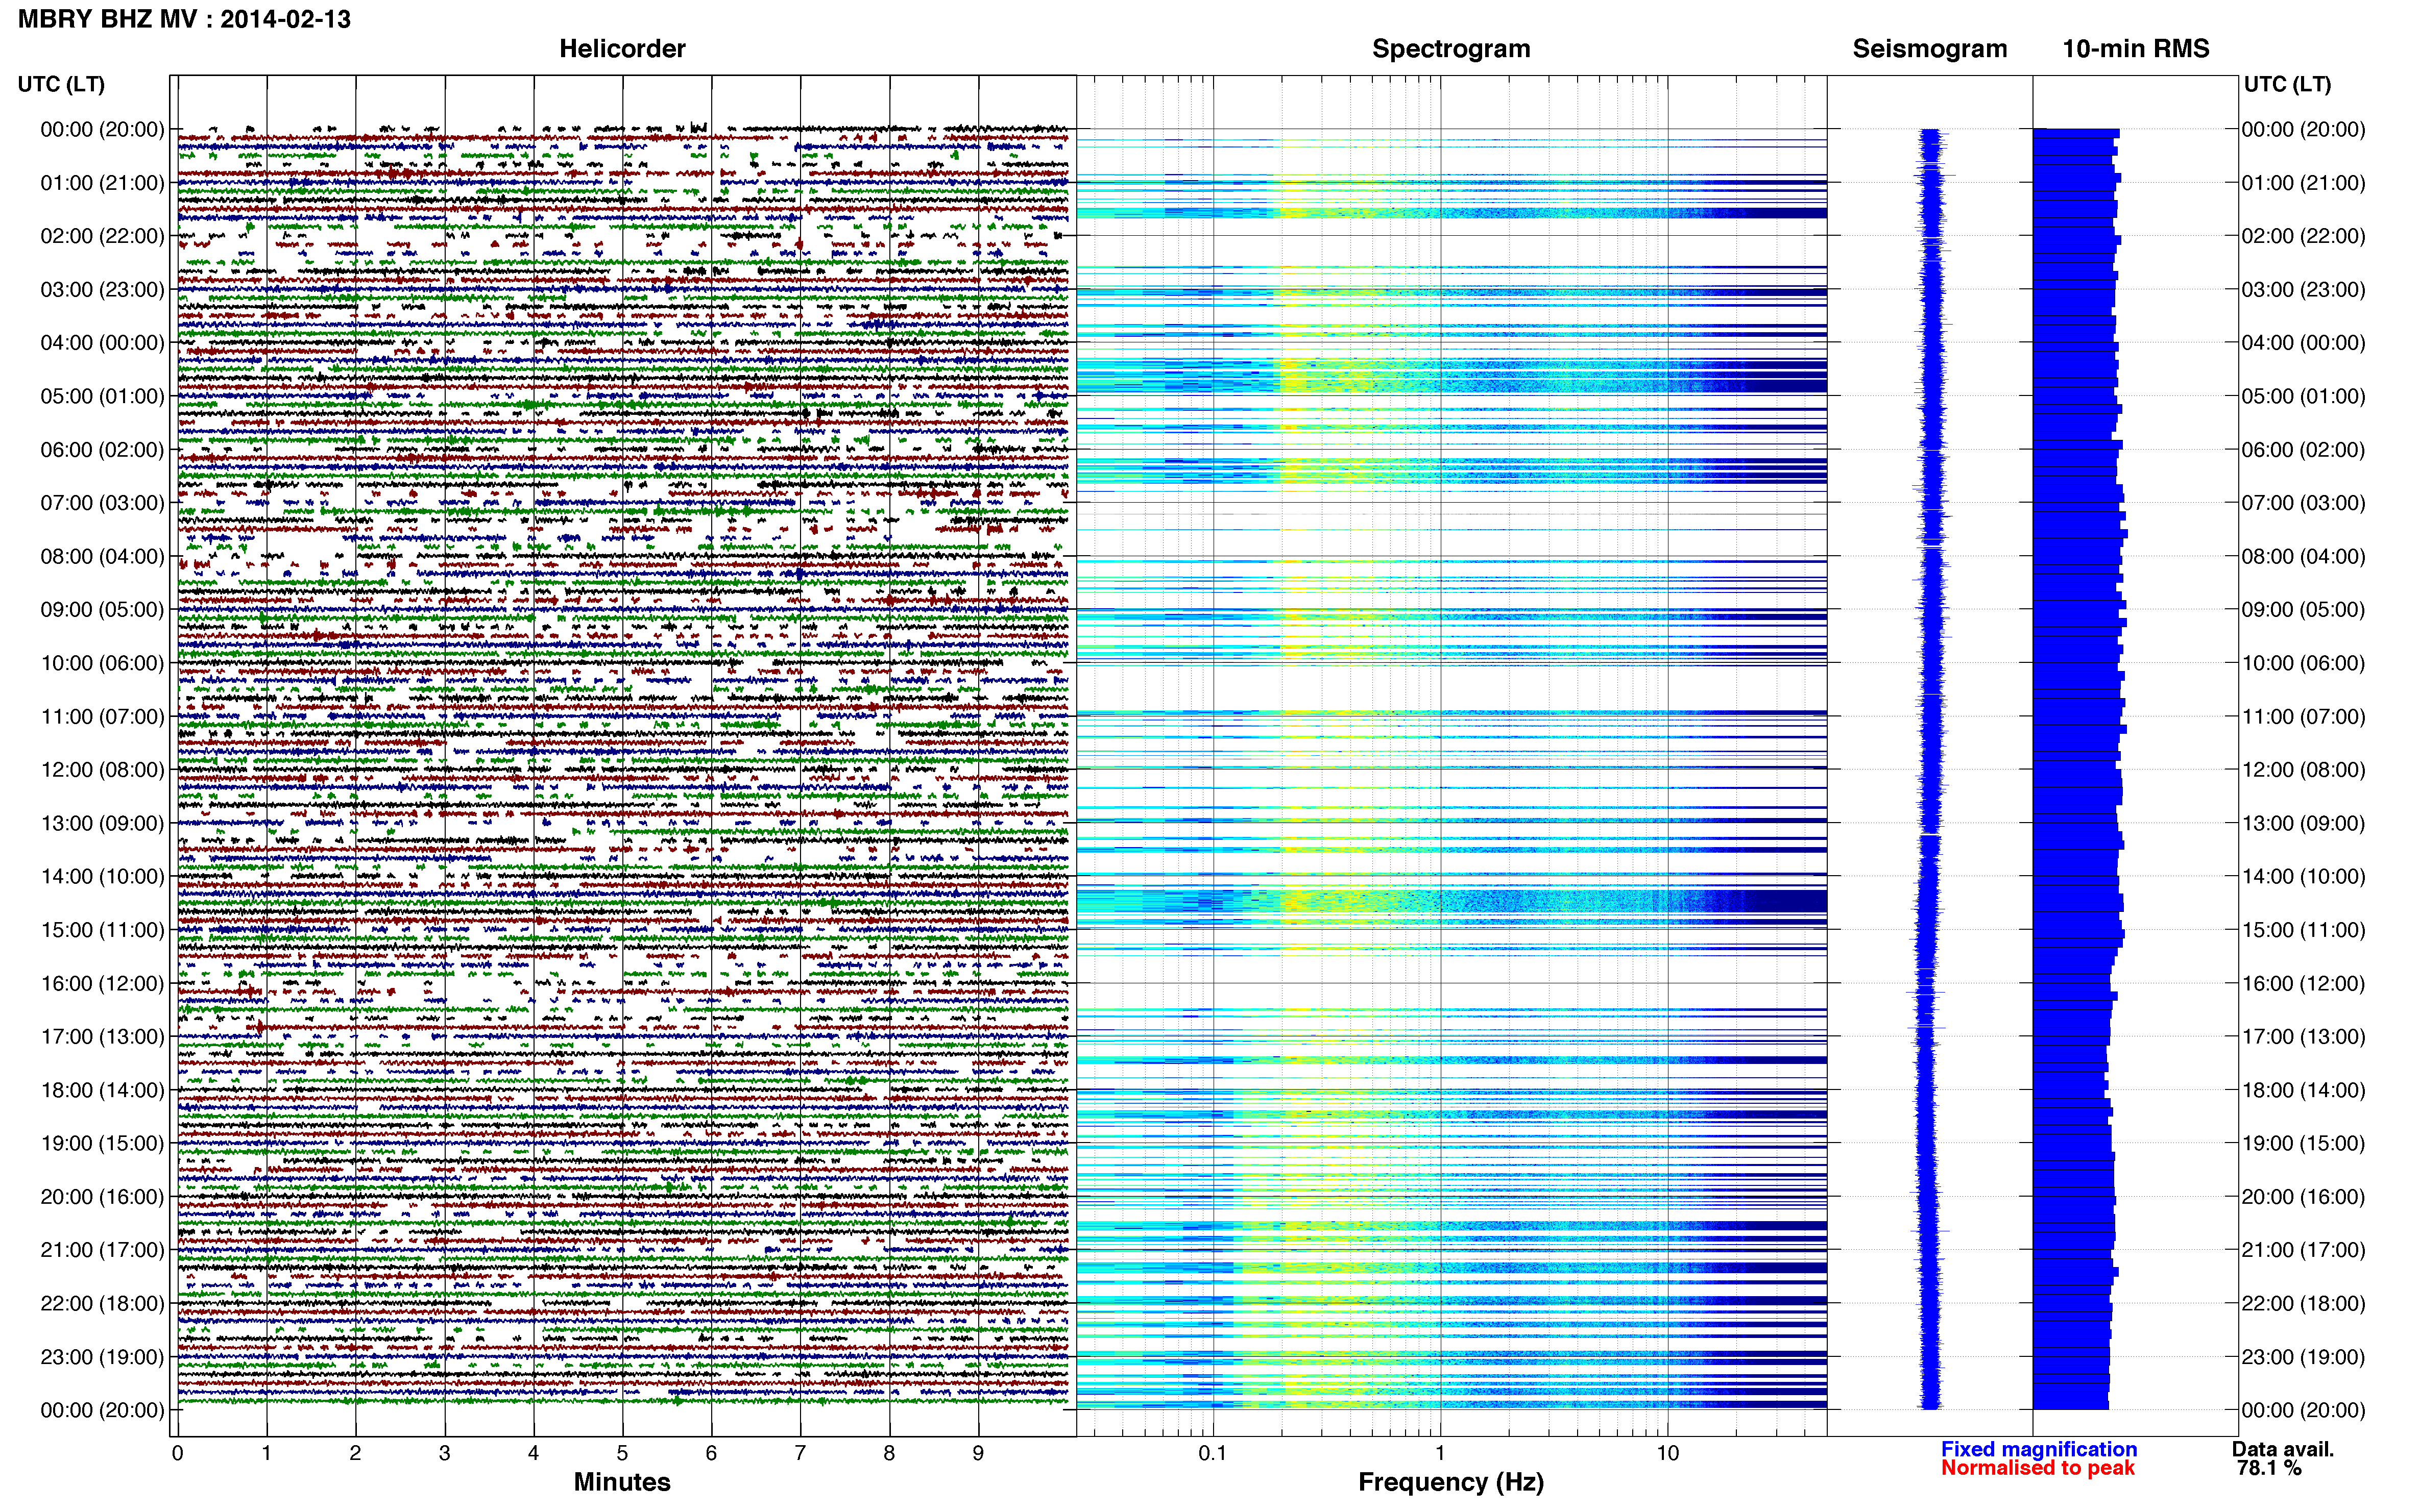Click the UTC (LT) label beside the helicorder
Viewport: 2420px width, 1512px height.
point(61,84)
